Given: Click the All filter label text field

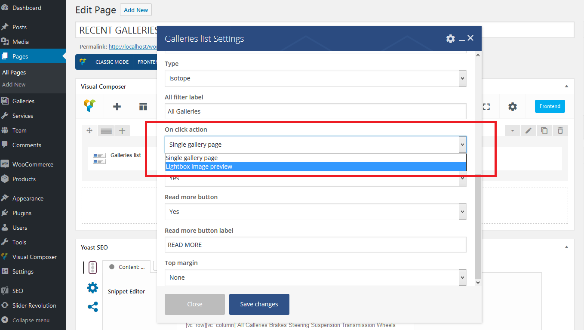Looking at the screenshot, I should point(315,111).
